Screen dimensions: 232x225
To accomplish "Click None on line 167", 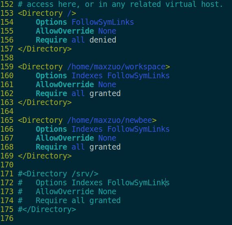I will [107, 138].
